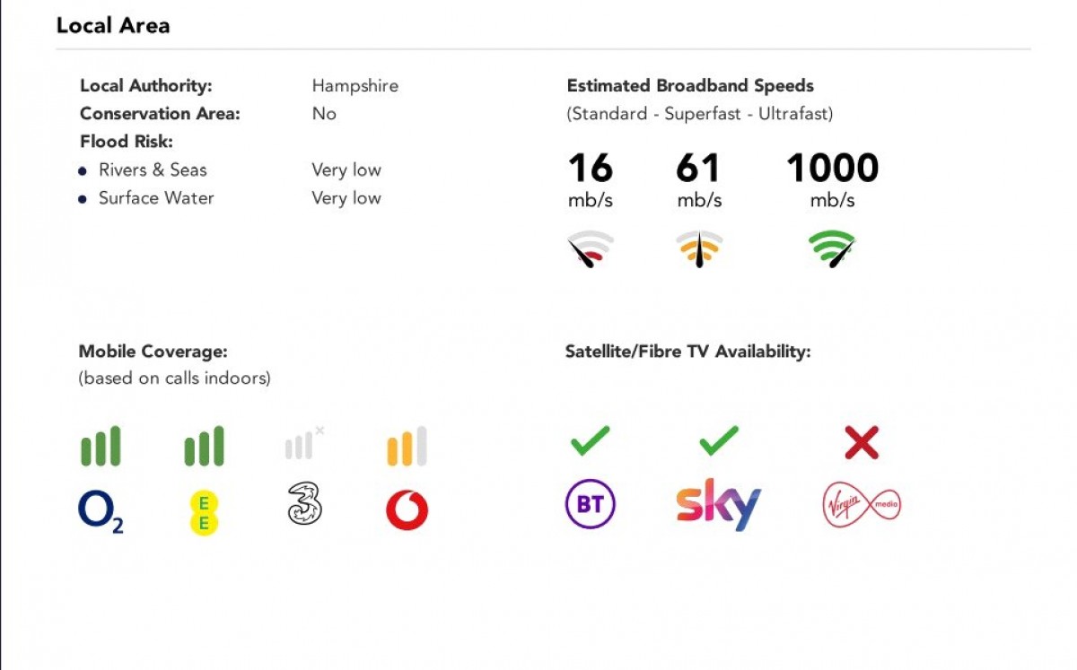Click the green checkmark above BT
The image size is (1077, 670).
(x=590, y=441)
